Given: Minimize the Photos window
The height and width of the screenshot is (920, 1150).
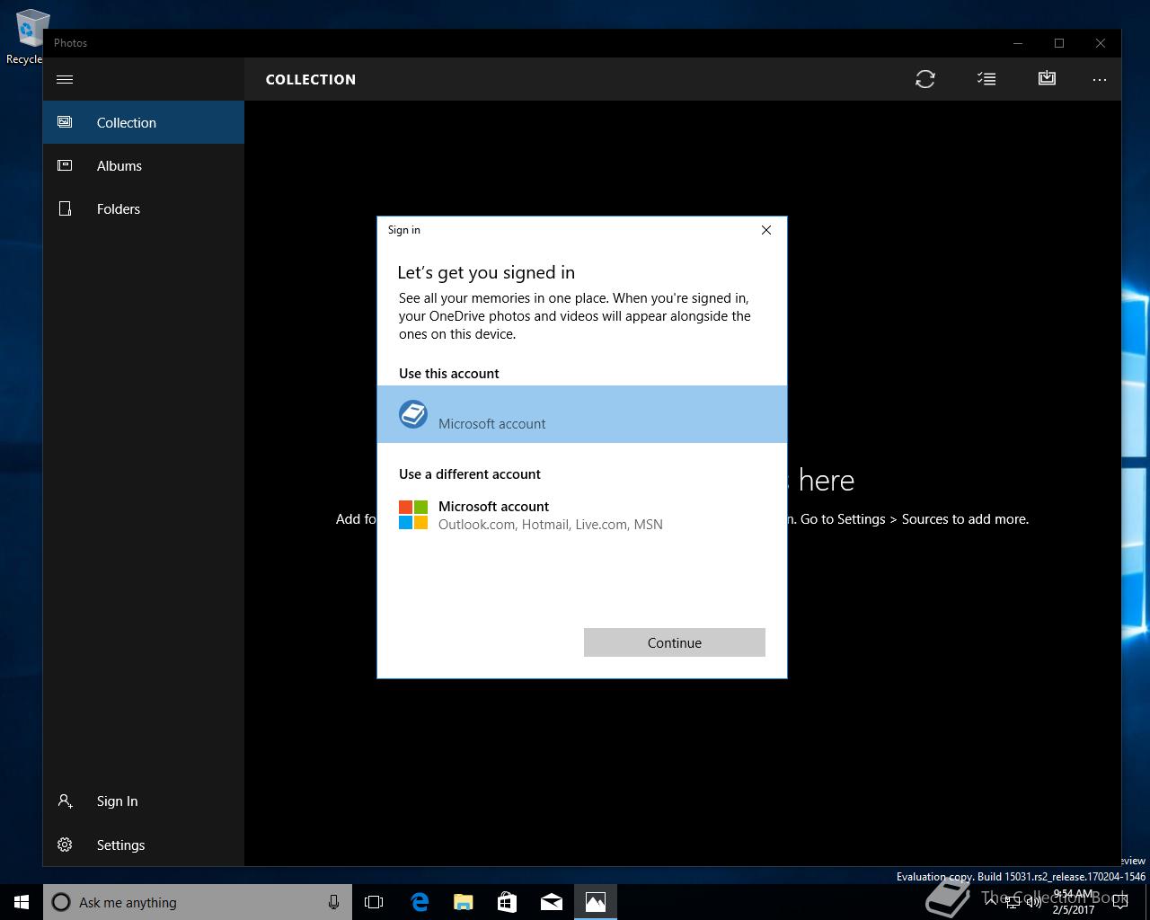Looking at the screenshot, I should click(x=1018, y=43).
